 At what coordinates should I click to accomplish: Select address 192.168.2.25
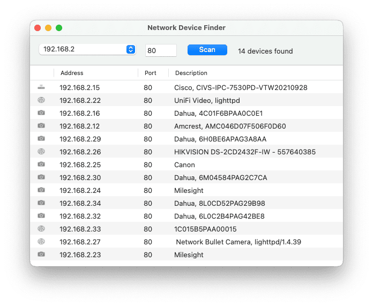click(x=80, y=165)
